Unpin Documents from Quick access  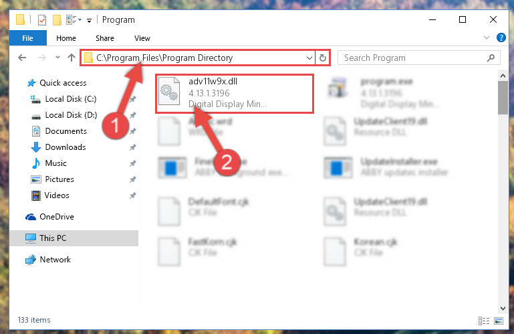point(133,131)
